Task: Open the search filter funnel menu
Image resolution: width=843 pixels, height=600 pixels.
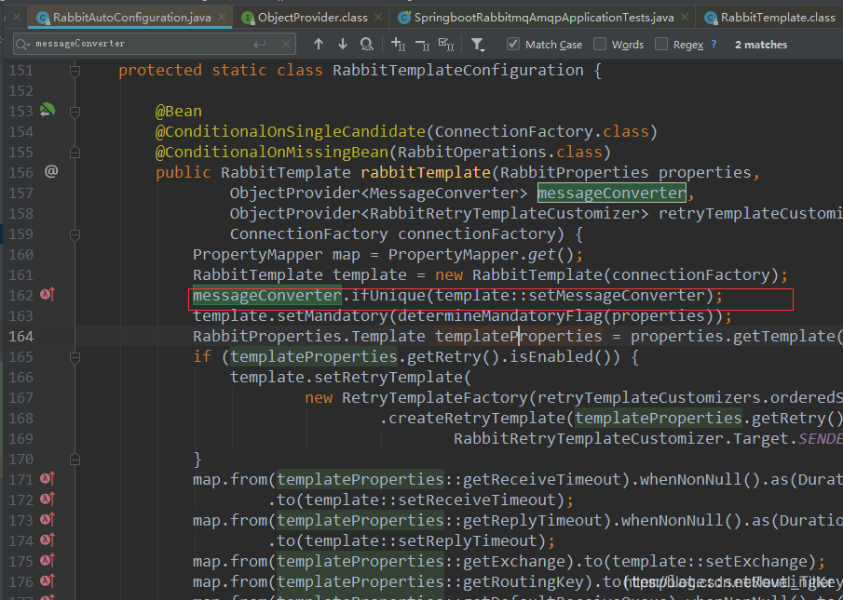Action: pos(478,45)
